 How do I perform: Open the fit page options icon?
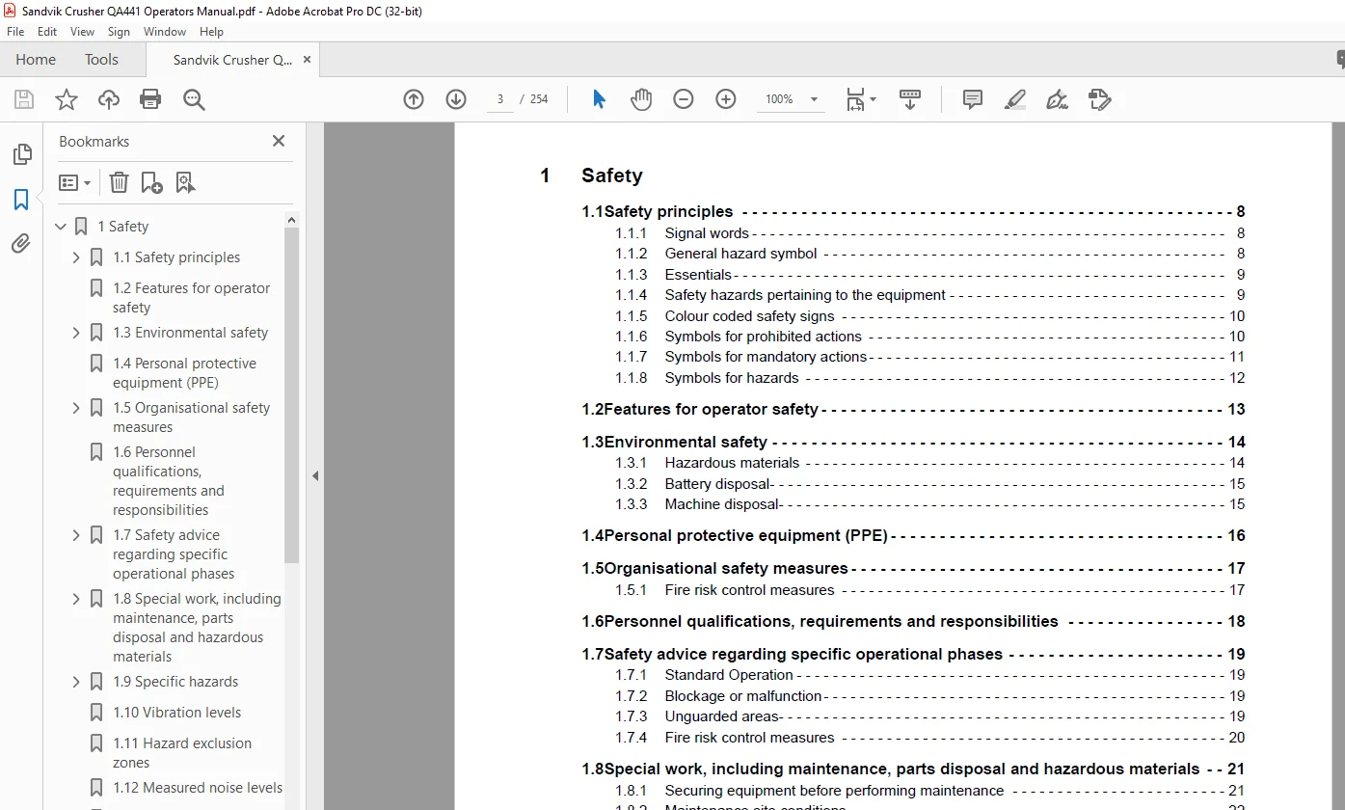coord(860,99)
